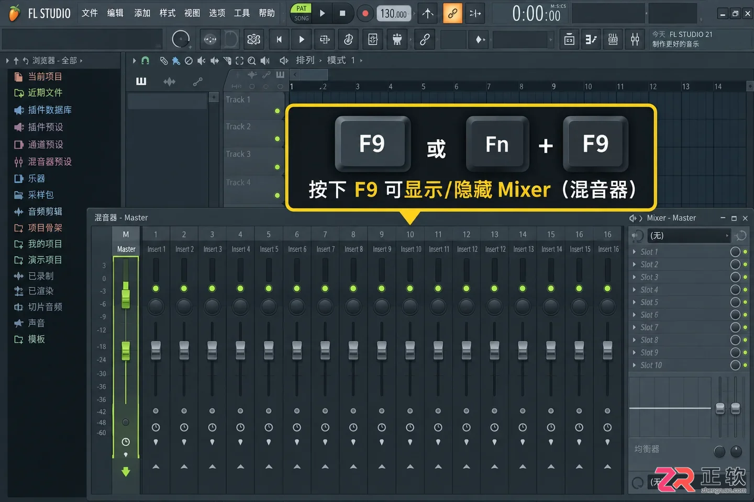Image resolution: width=754 pixels, height=502 pixels.
Task: Mute Insert 5 with its green LED
Action: click(269, 289)
